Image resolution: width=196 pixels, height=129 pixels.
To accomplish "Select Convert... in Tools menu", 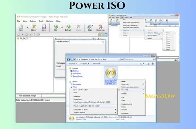I will (125, 36).
